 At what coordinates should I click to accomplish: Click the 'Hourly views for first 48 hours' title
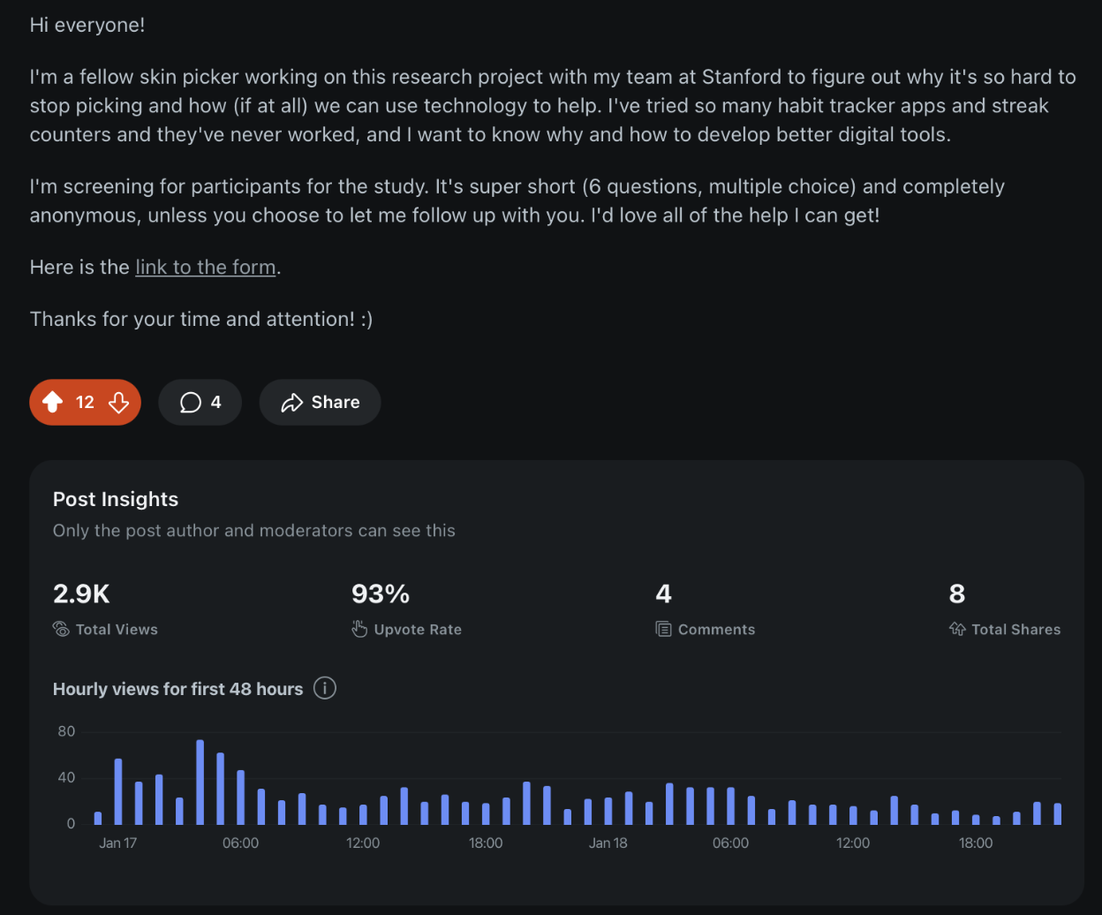coord(177,689)
